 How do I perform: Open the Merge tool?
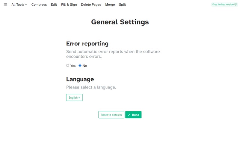[x=110, y=5]
